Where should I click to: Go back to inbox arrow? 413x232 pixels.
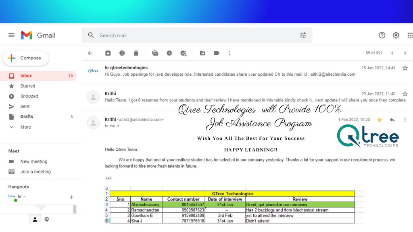(x=90, y=53)
